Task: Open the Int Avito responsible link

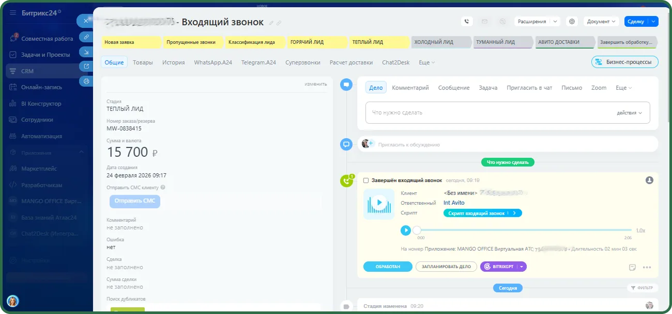Action: pos(454,203)
